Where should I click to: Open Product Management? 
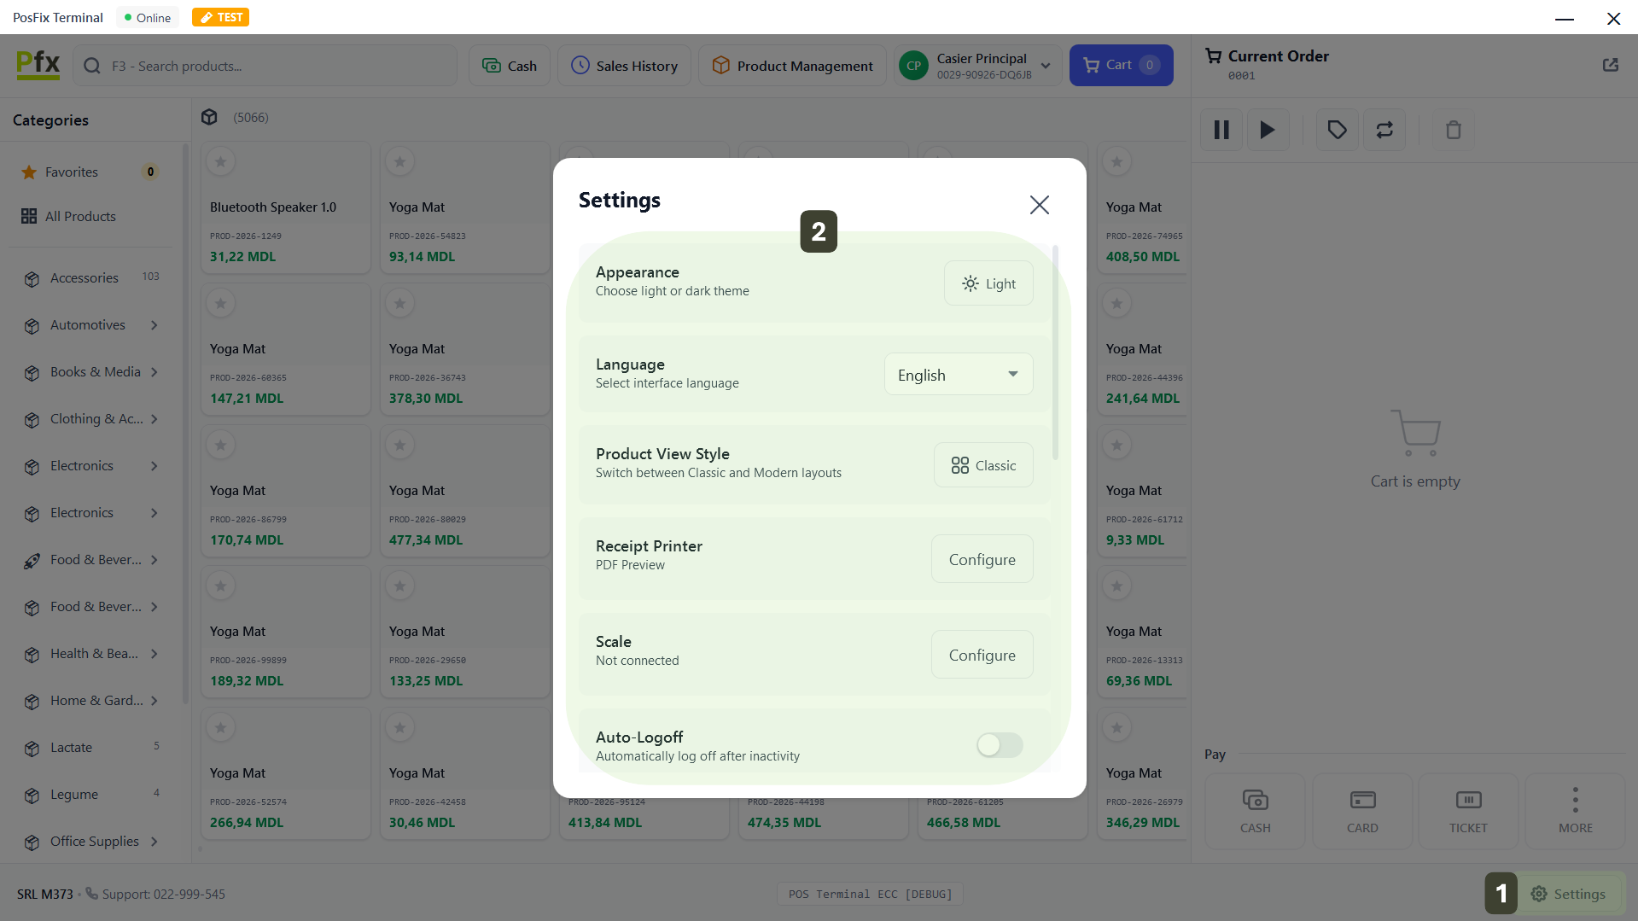click(x=792, y=66)
